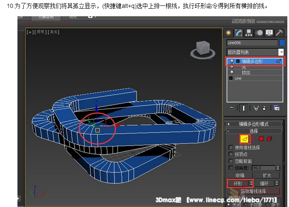
Task: Open the 真实 shading label menu
Action: tap(54, 32)
